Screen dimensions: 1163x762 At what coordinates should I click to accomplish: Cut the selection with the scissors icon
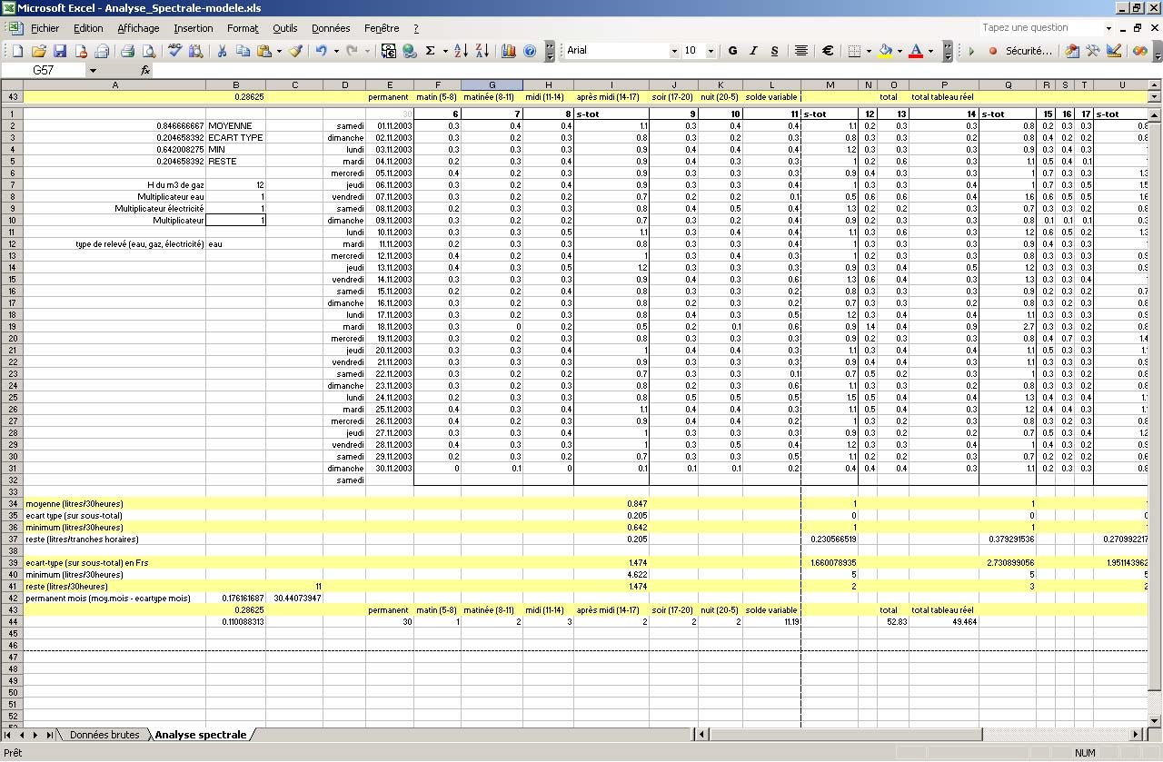(196, 52)
